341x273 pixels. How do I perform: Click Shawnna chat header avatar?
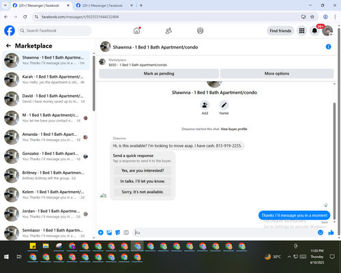(x=106, y=46)
